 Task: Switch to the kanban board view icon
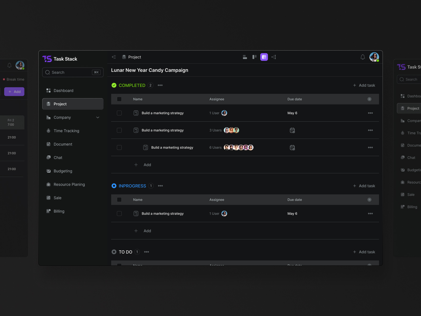[254, 57]
